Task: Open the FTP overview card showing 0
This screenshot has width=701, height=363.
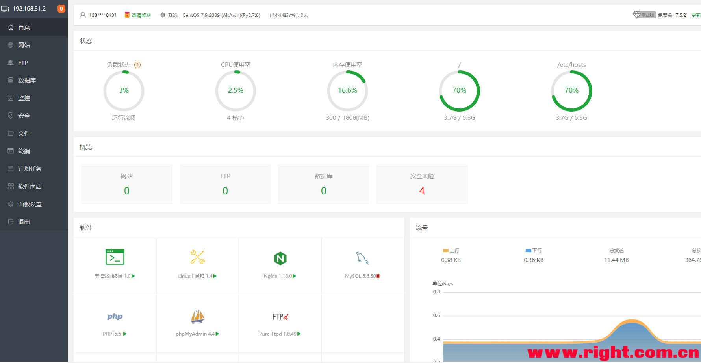Action: coord(225,184)
